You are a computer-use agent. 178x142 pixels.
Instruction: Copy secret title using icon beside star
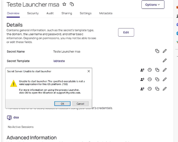pos(72,4)
